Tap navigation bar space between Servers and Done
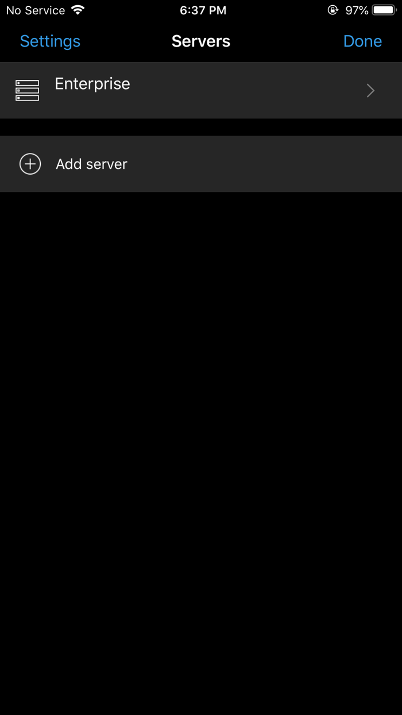This screenshot has width=402, height=715. [x=287, y=41]
